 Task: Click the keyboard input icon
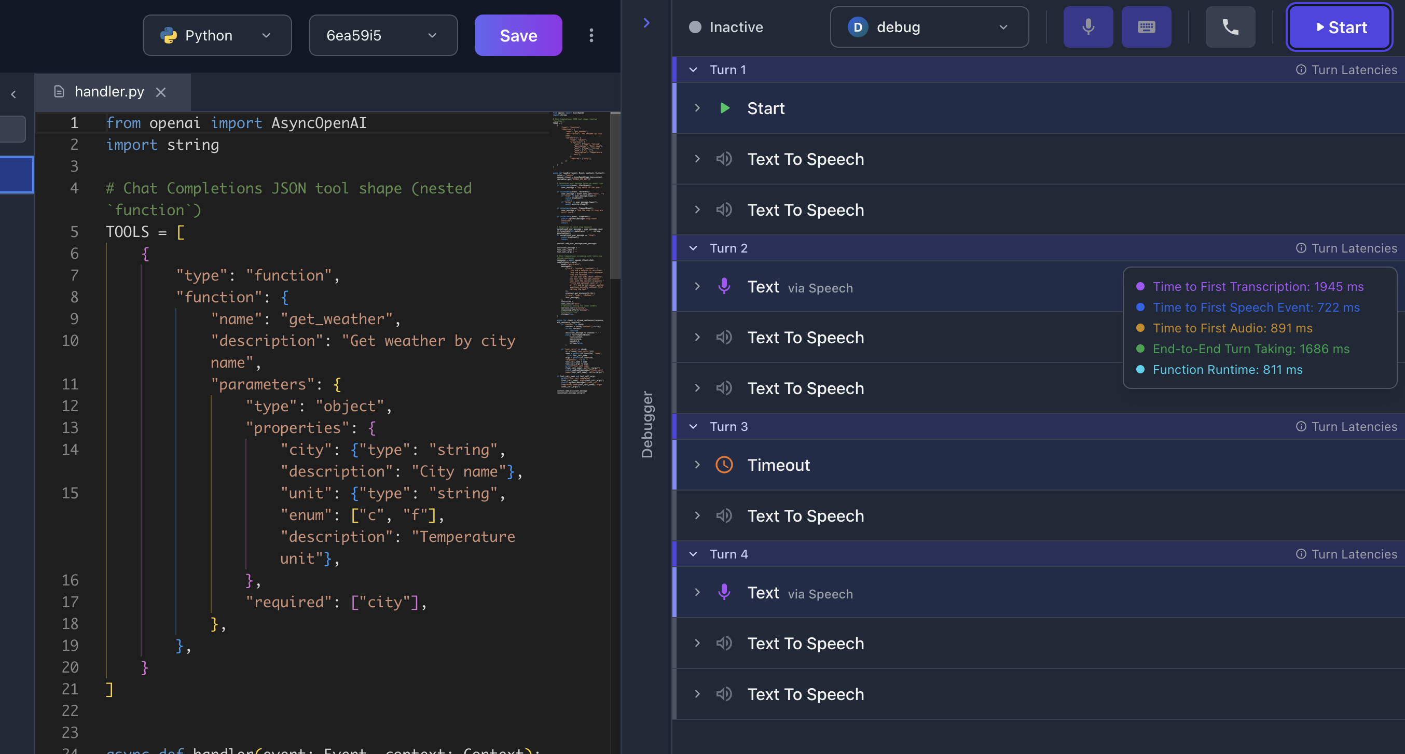click(1146, 27)
